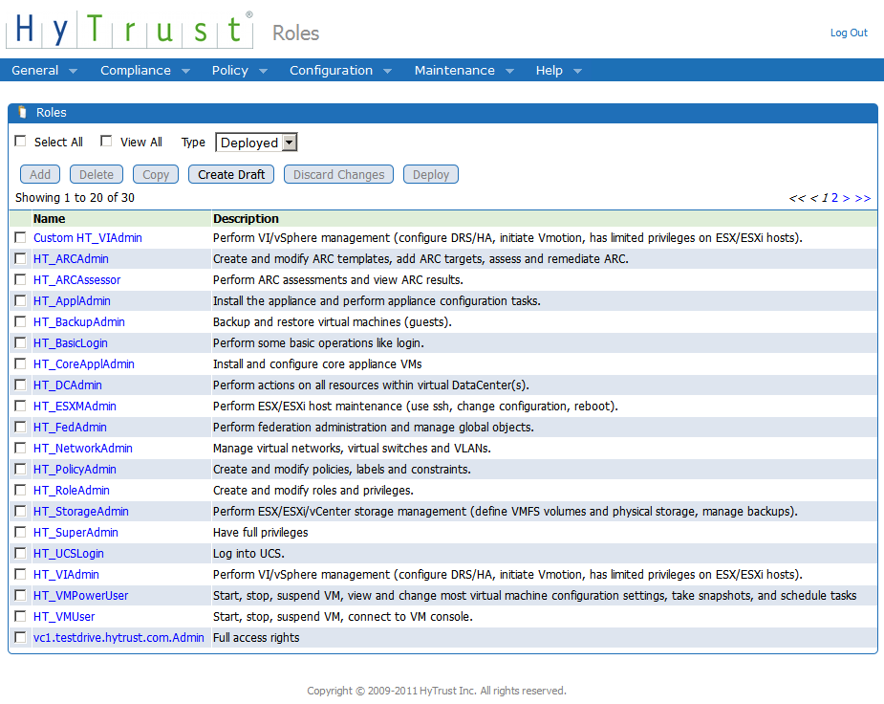Click the Add button

click(40, 174)
